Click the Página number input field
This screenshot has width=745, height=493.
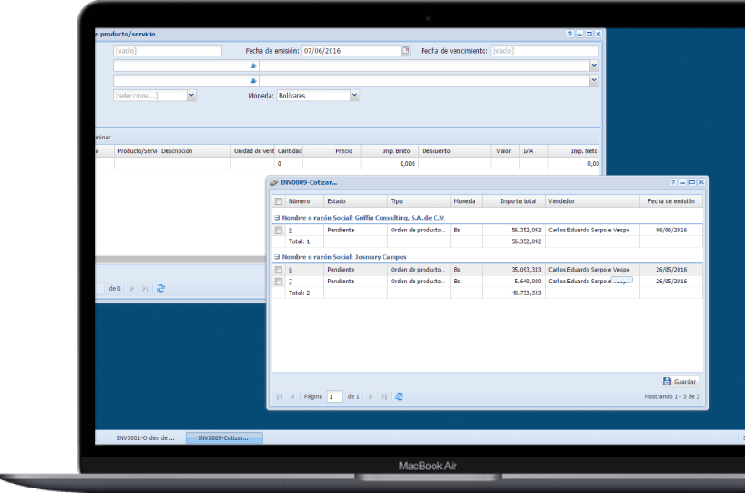tap(334, 396)
